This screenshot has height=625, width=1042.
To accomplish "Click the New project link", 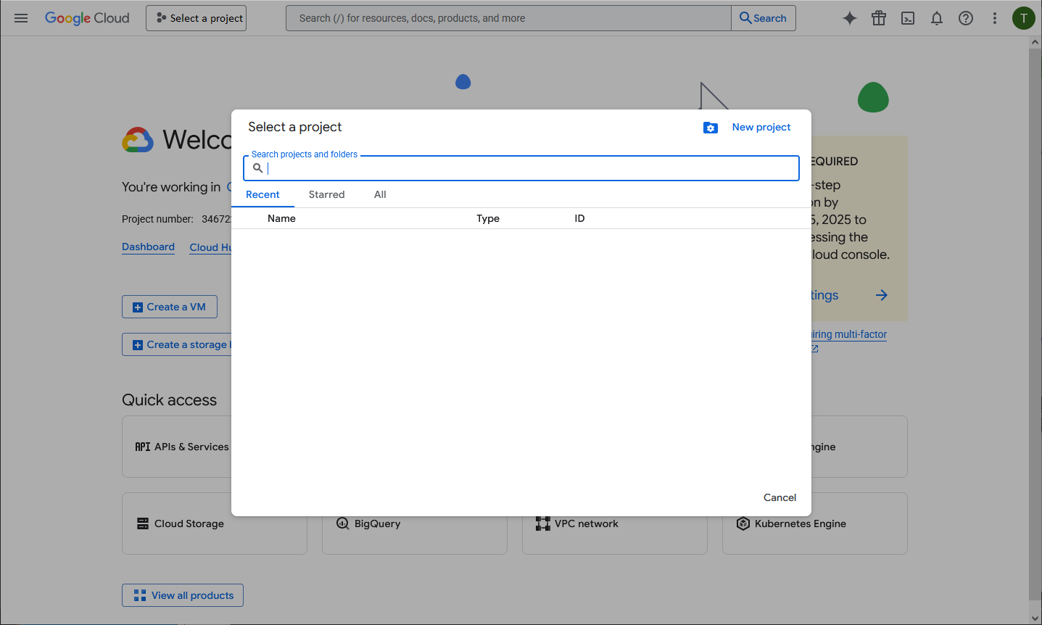I will 761,127.
